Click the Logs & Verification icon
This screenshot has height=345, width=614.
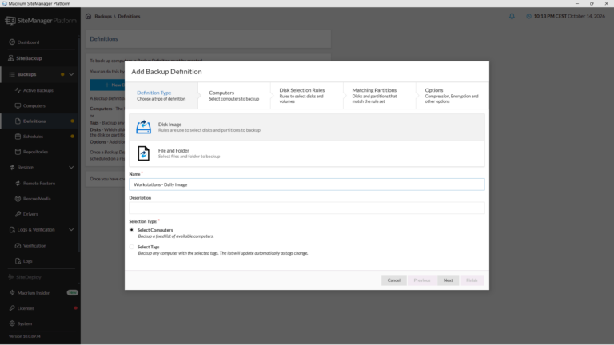click(12, 230)
